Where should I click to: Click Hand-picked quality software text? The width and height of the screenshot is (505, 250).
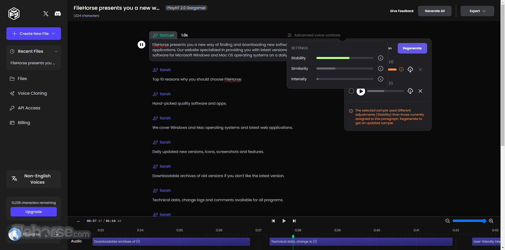point(189,103)
